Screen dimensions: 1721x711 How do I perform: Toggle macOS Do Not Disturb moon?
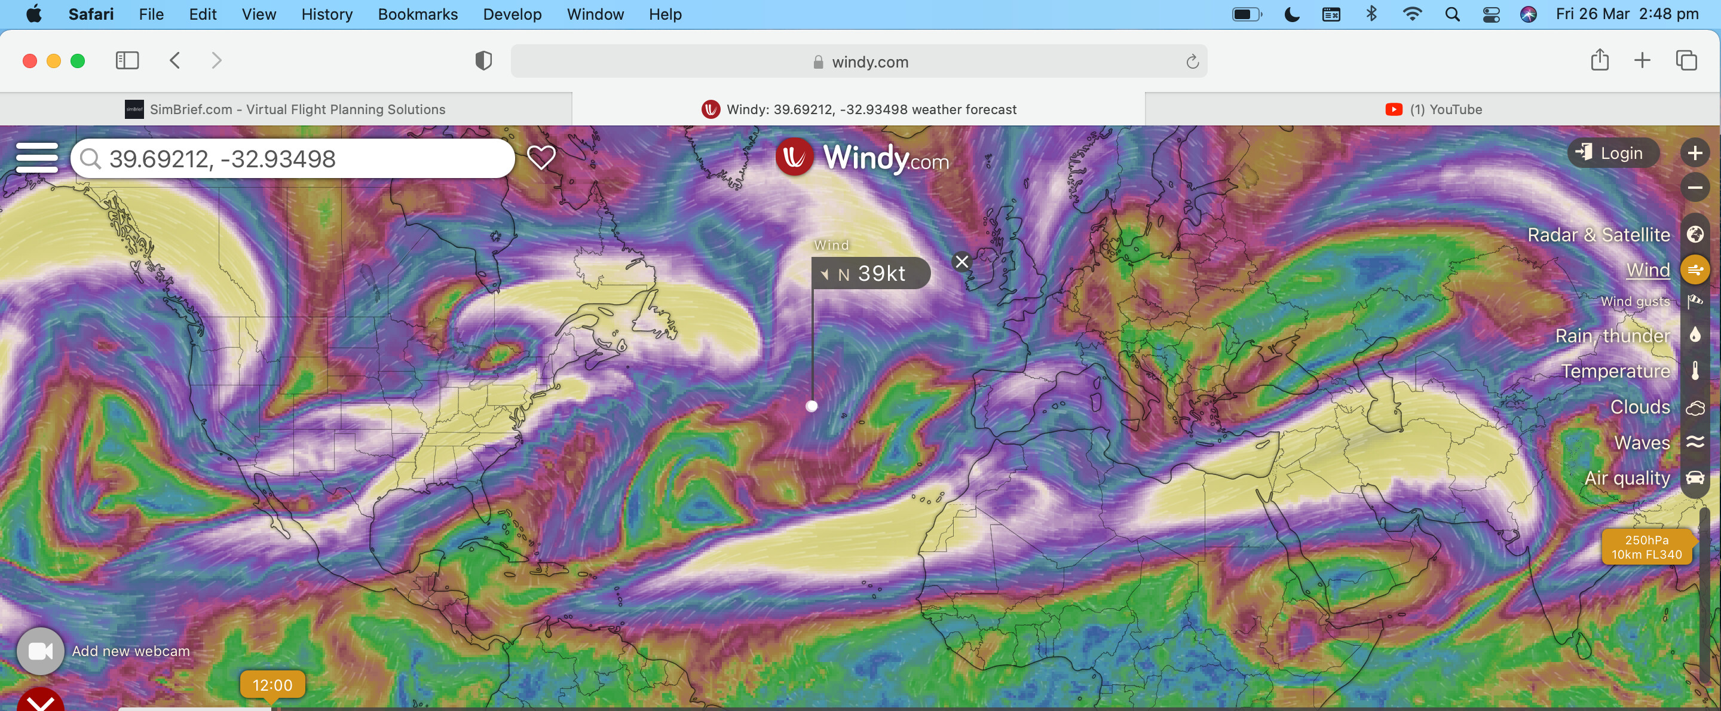(x=1292, y=15)
